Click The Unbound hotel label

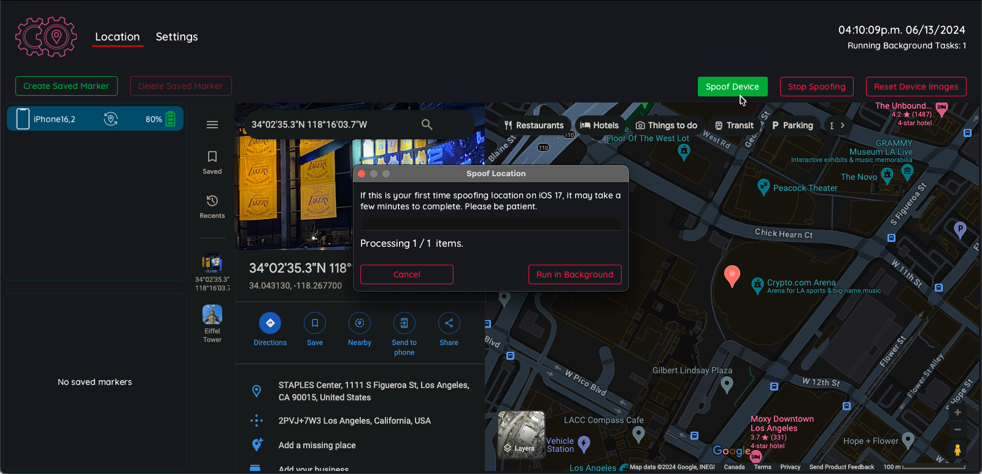903,106
